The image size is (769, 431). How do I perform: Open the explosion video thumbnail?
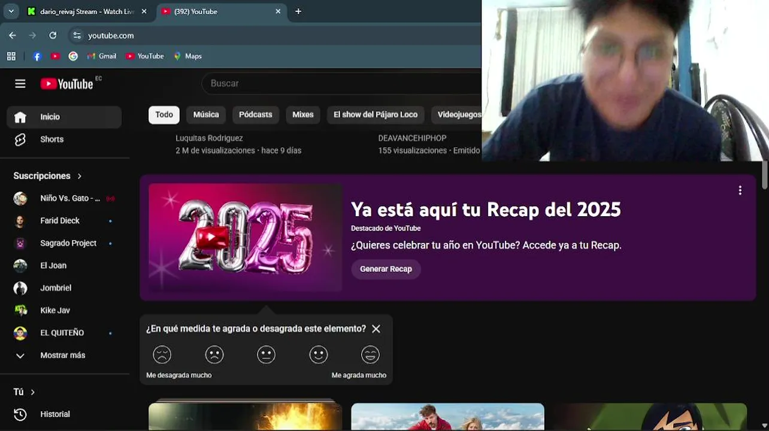point(246,417)
